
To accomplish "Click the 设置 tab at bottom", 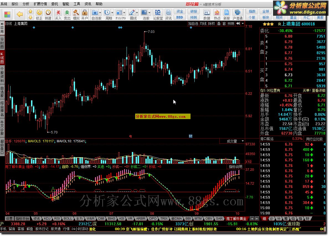I will (9, 218).
